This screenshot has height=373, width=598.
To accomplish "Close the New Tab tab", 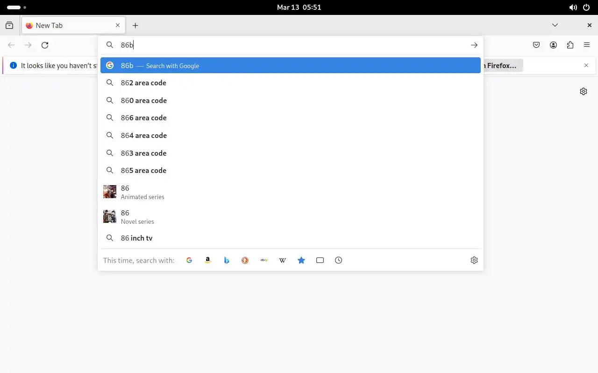I will click(118, 26).
